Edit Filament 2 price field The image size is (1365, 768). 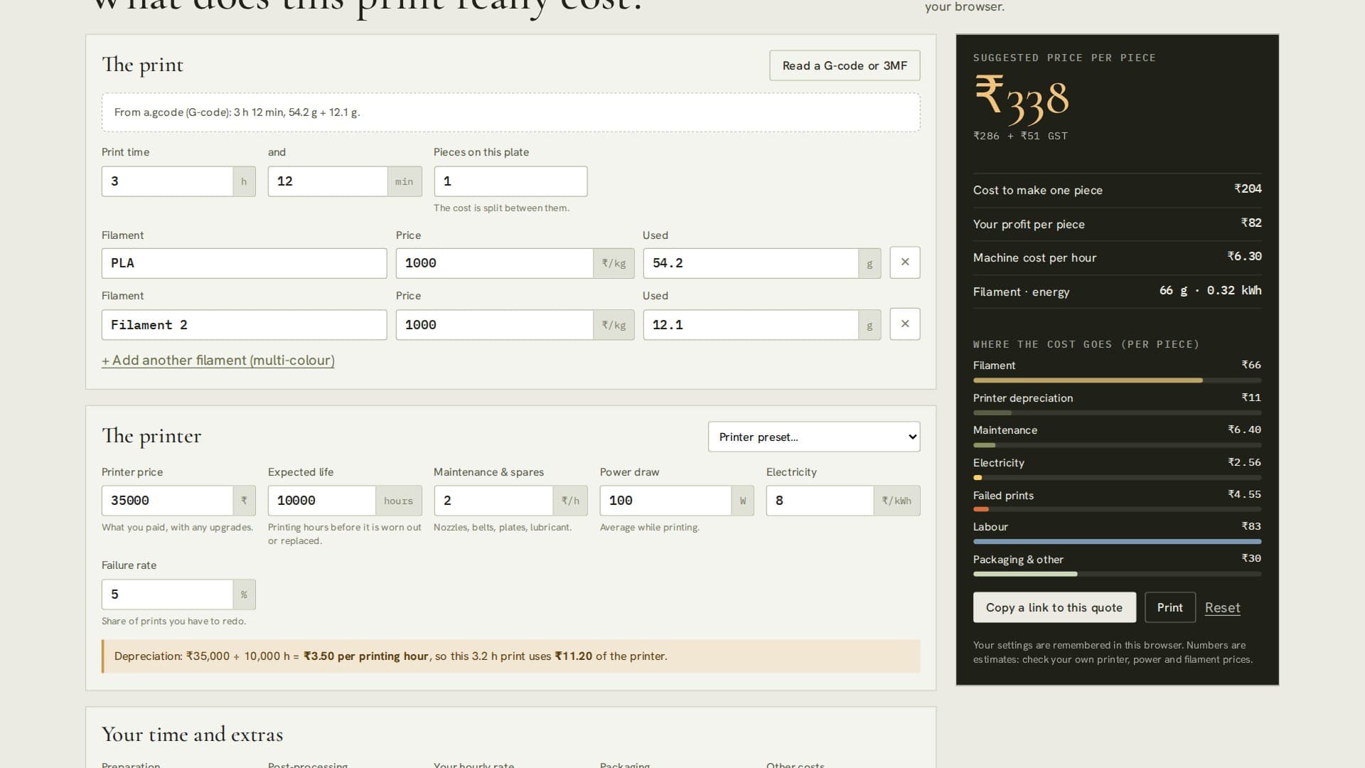pos(494,325)
